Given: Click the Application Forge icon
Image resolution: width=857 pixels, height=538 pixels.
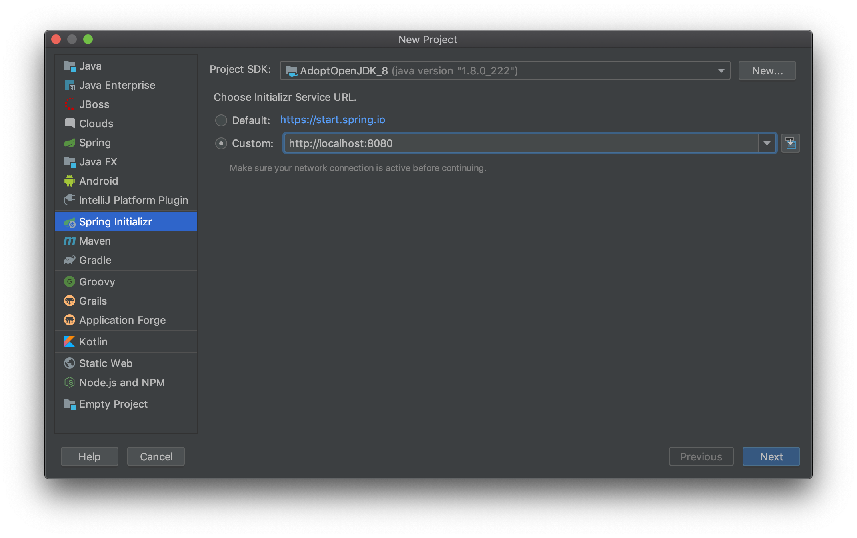Looking at the screenshot, I should [70, 320].
